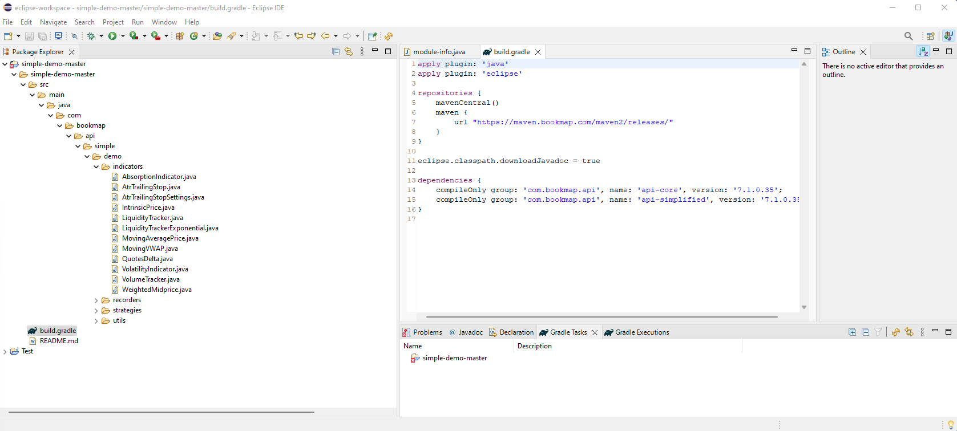The image size is (957, 431).
Task: Click the magnifier search icon in toolbar
Action: click(x=908, y=36)
